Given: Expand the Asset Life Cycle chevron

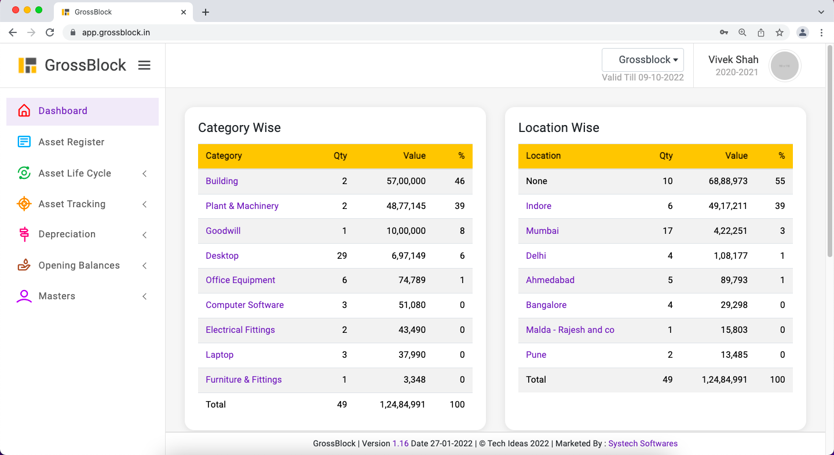Looking at the screenshot, I should (145, 174).
